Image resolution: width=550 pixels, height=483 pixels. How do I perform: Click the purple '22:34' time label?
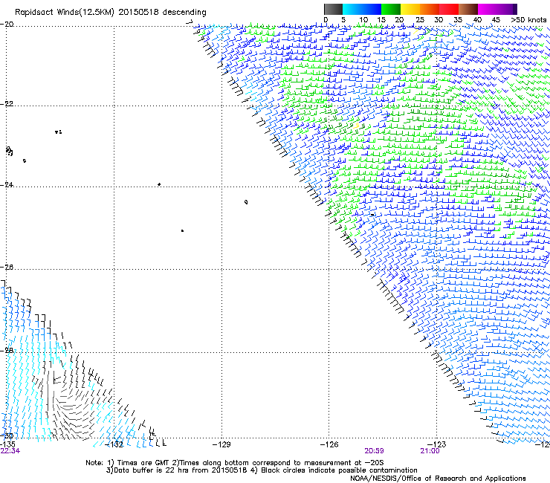pos(10,451)
